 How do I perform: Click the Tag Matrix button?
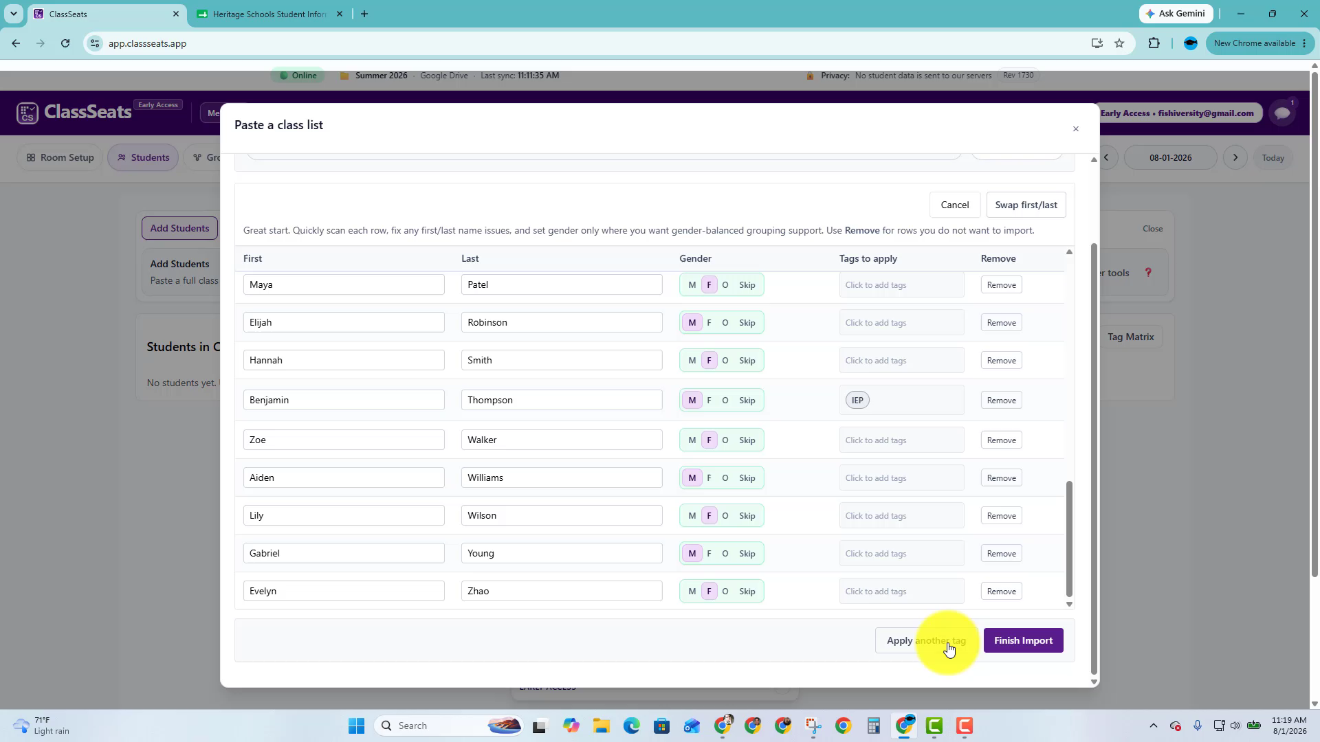(x=1130, y=337)
